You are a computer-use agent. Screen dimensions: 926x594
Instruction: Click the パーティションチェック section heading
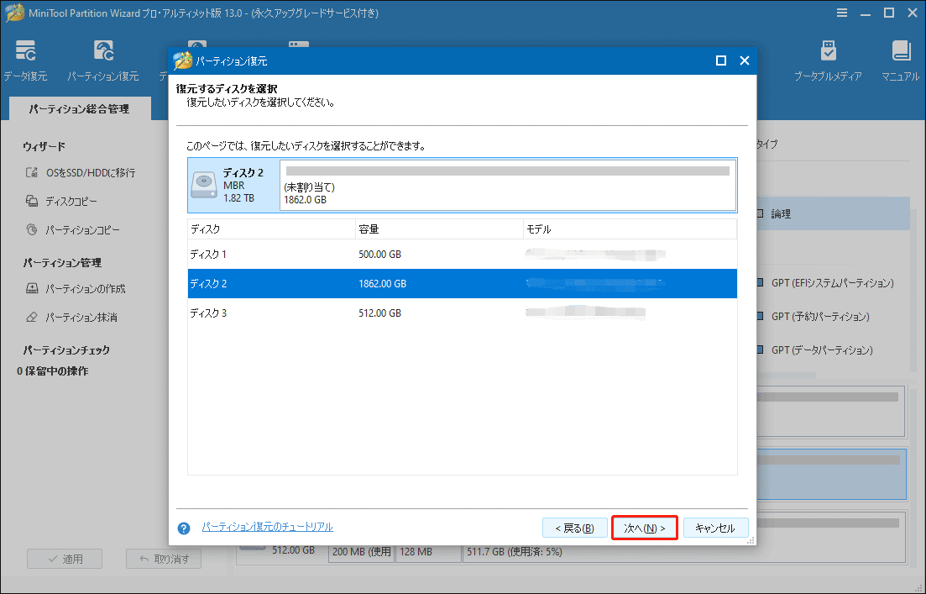[x=66, y=350]
